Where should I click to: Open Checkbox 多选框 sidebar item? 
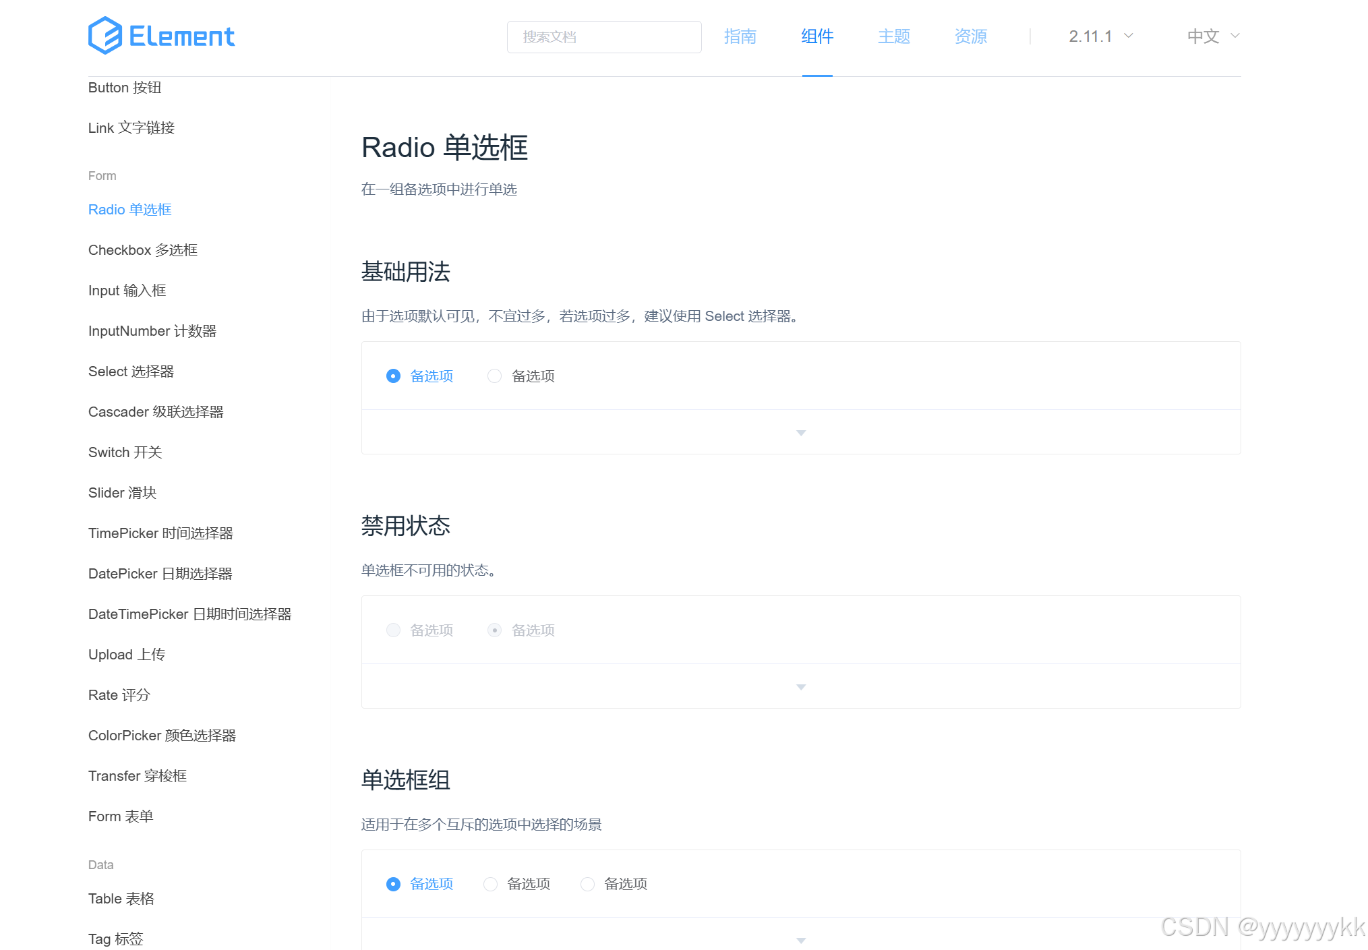click(143, 250)
